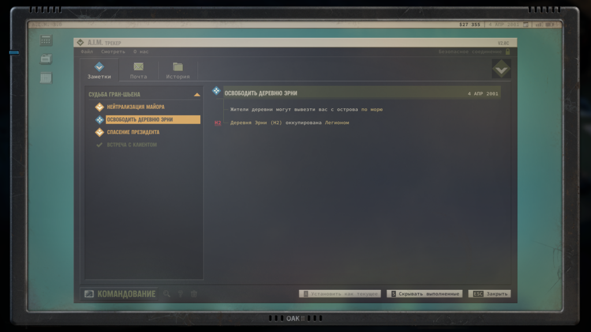Click the trash bin icon in bottom bar

194,294
